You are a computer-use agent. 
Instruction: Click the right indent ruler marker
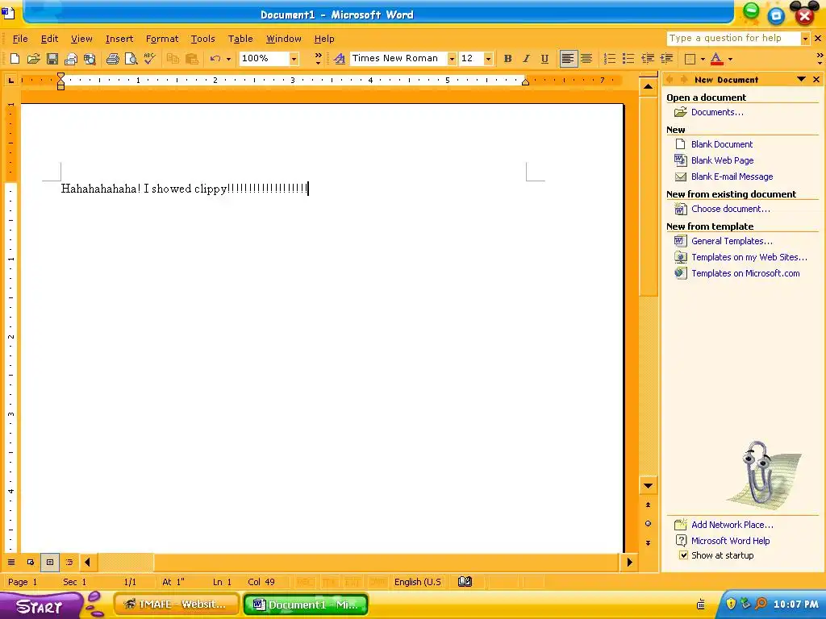coord(525,81)
